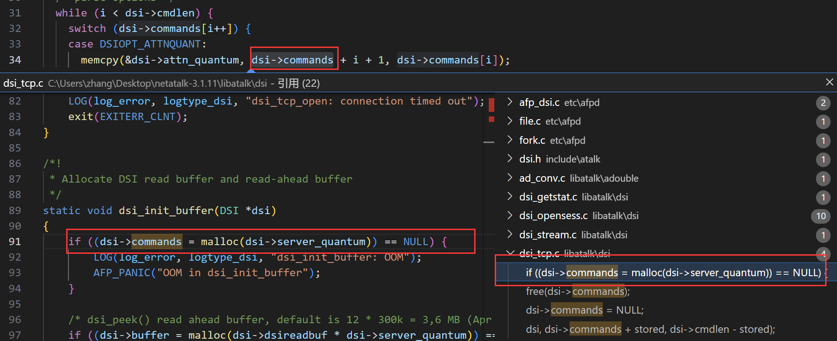The width and height of the screenshot is (837, 341).
Task: Click LOG connection timed out line 82
Action: click(x=276, y=101)
